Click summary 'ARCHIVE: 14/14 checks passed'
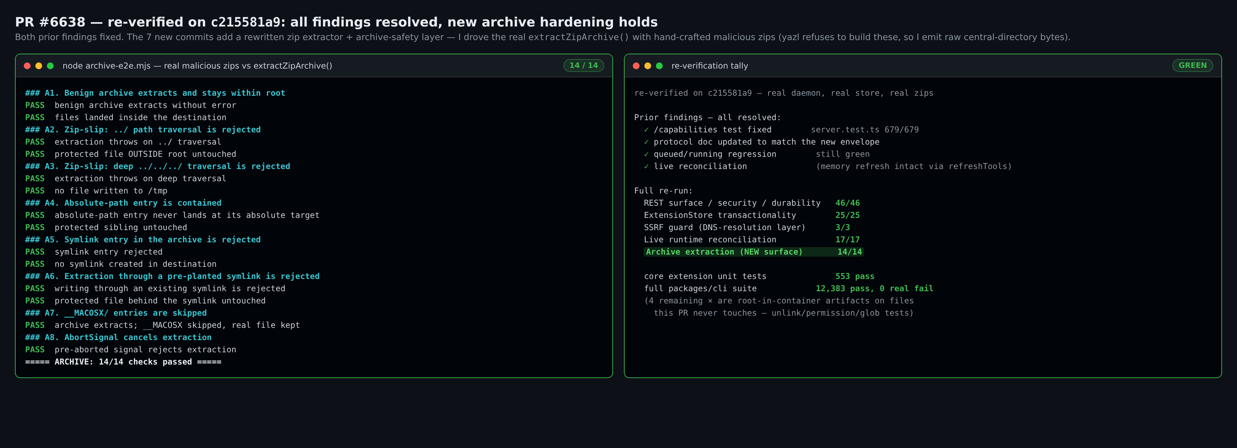 123,362
